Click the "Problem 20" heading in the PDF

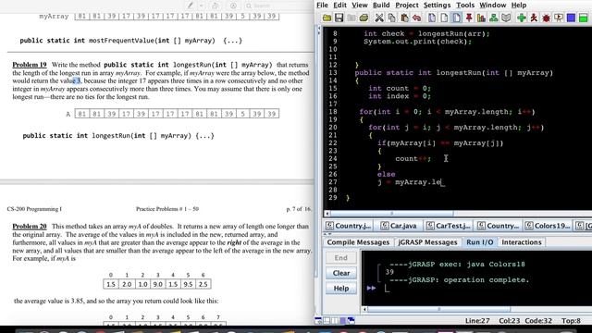(x=30, y=226)
